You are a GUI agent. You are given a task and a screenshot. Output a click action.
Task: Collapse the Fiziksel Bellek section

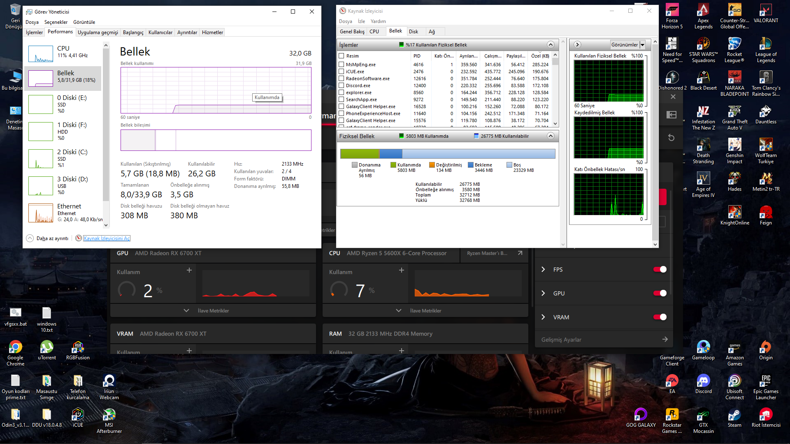point(551,136)
